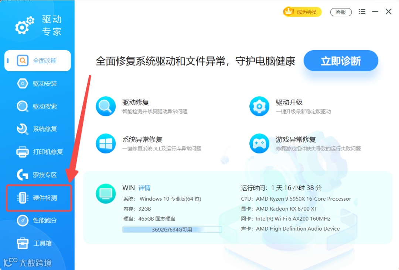Click the Windows 10 专业版(64 位) system text
Image resolution: width=399 pixels, height=270 pixels.
coord(170,198)
